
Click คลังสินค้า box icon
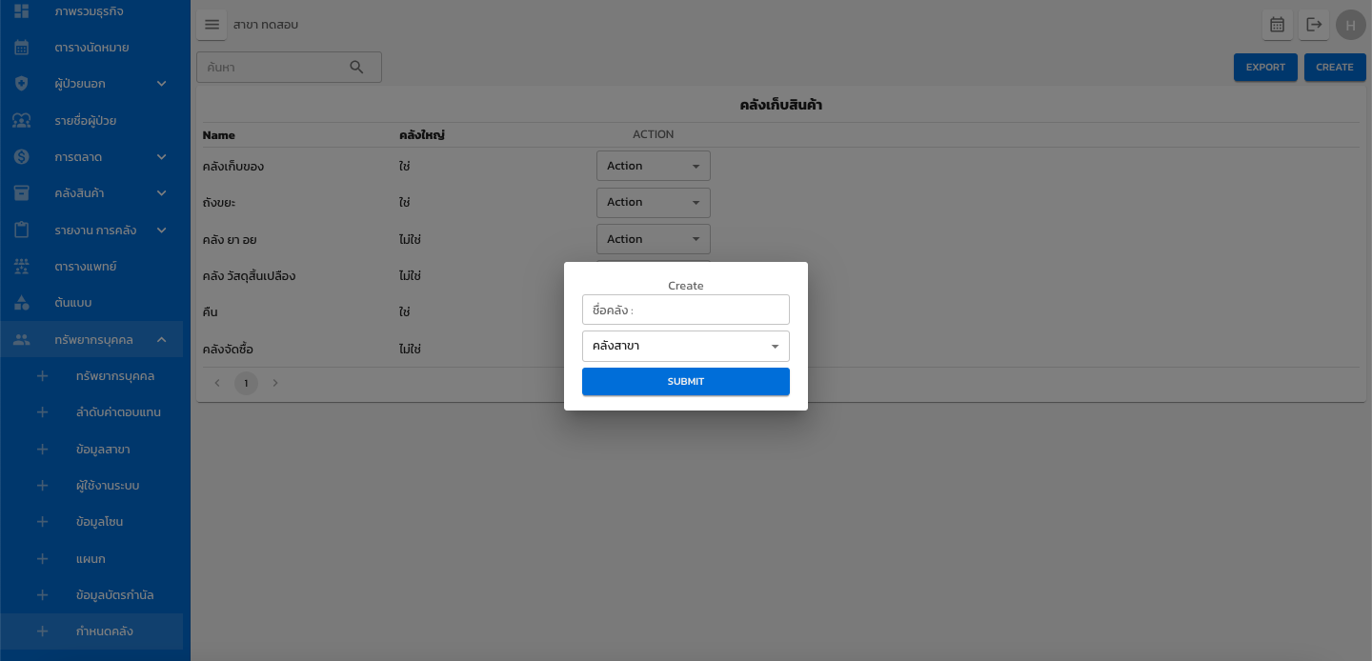pyautogui.click(x=21, y=193)
